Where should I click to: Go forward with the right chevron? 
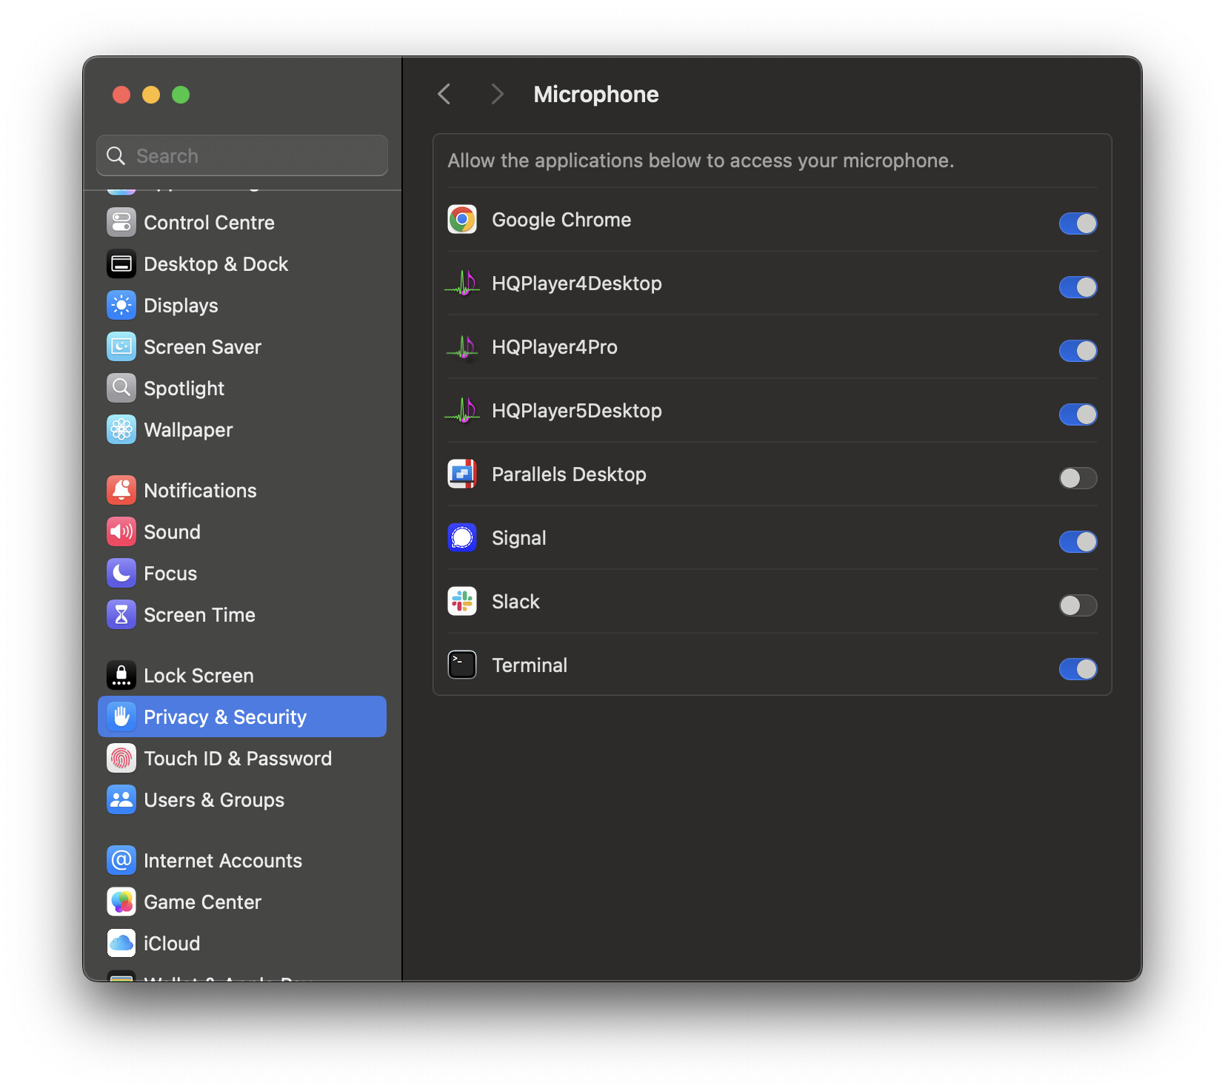click(497, 95)
